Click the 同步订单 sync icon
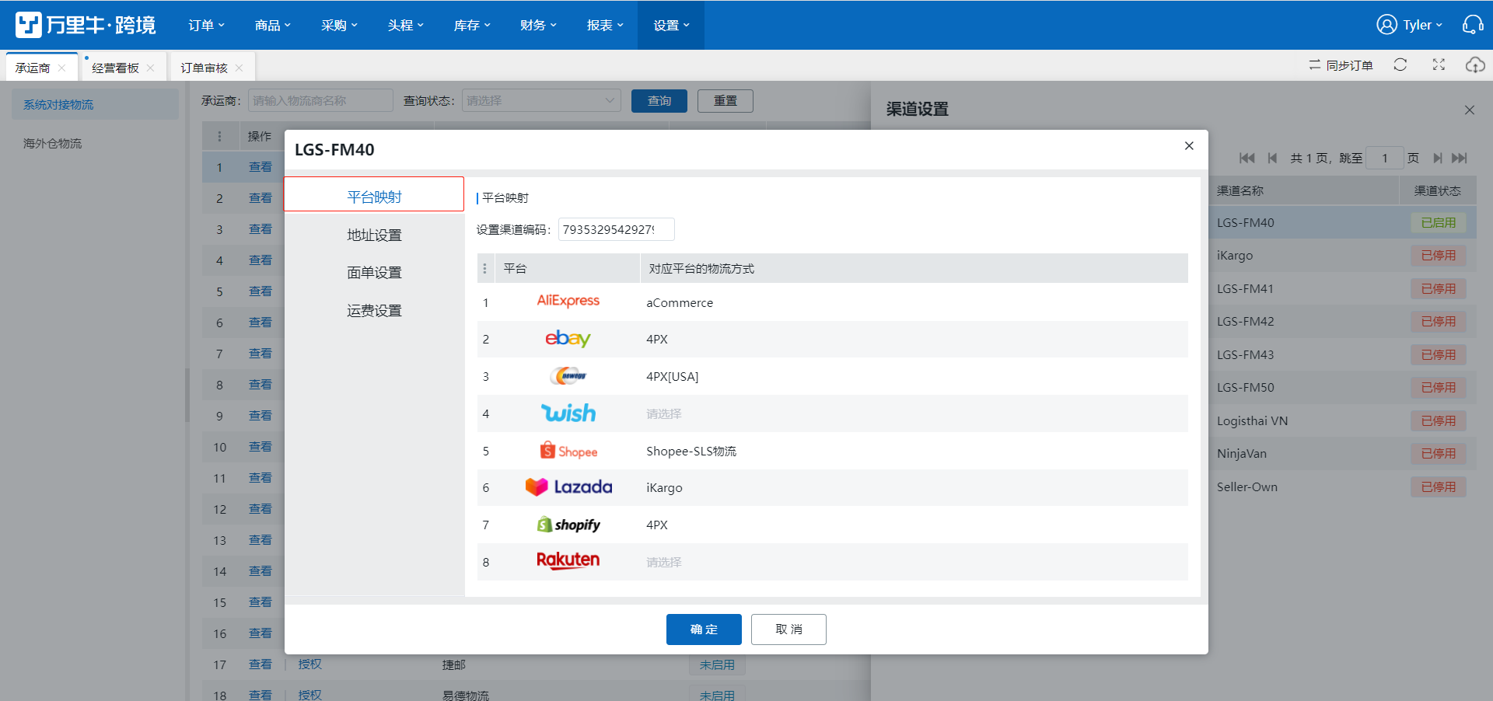 1314,65
